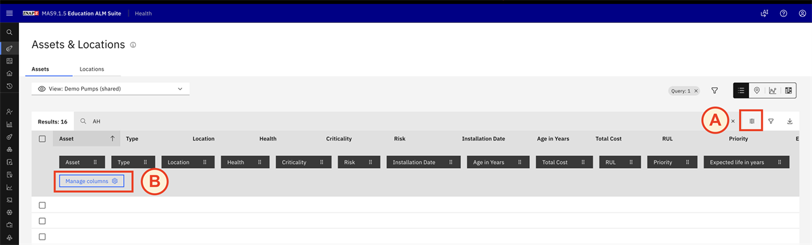This screenshot has width=812, height=245.
Task: Switch to chart view
Action: [773, 90]
